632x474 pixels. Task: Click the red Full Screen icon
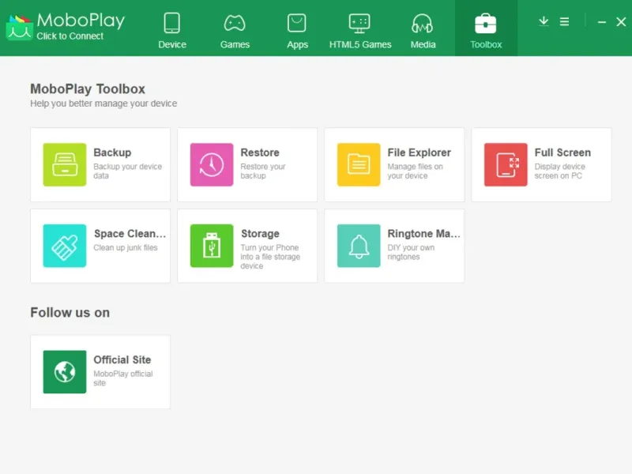point(506,164)
